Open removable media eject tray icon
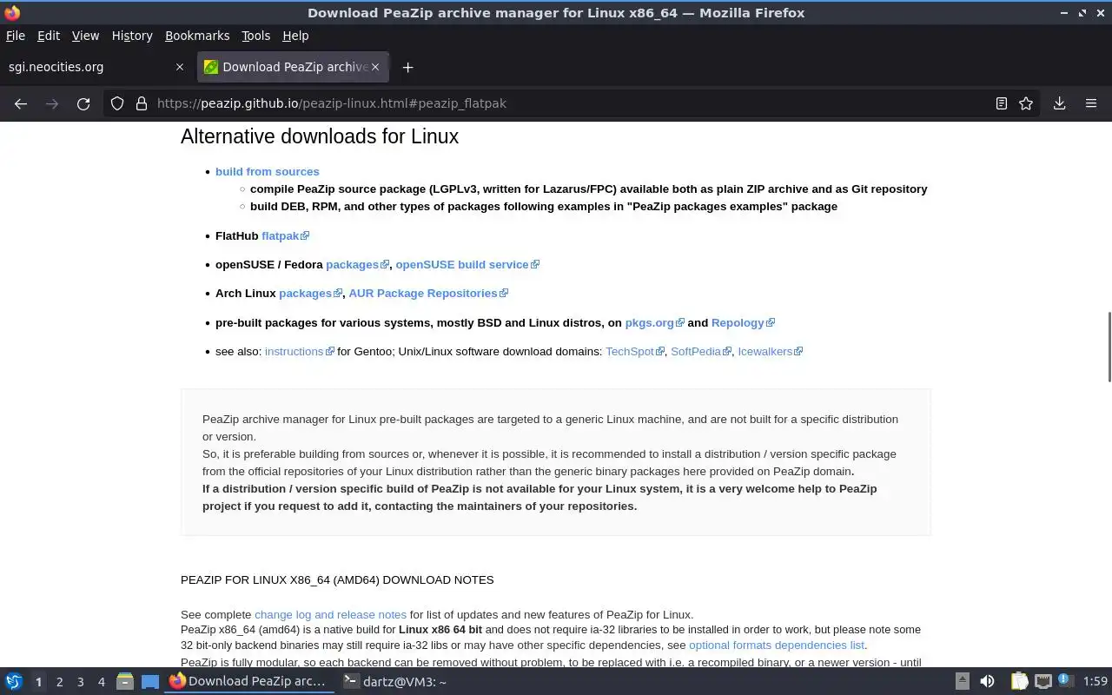This screenshot has height=695, width=1112. coord(963,682)
